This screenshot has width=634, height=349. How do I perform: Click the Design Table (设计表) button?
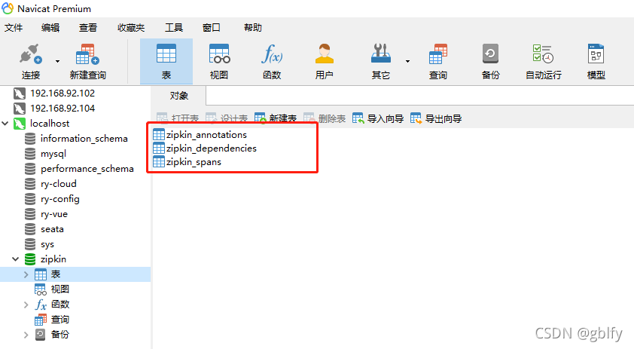click(x=227, y=118)
